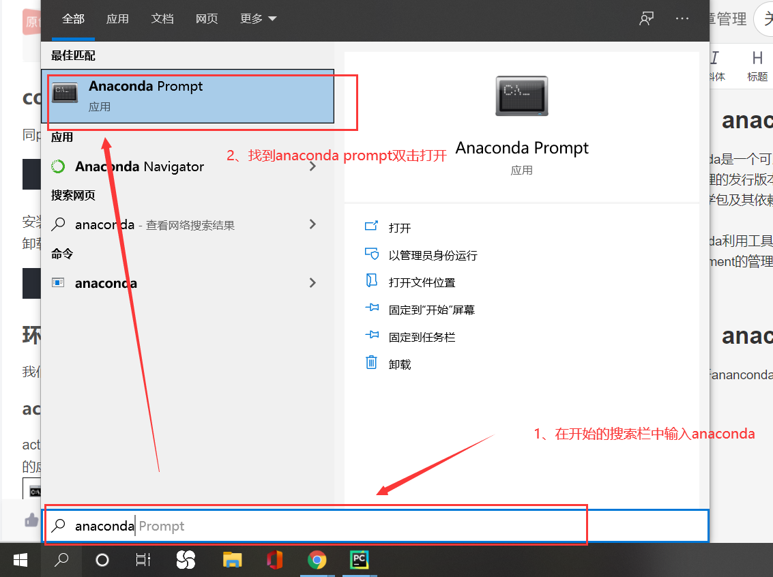Screen dimensions: 773x577
Task: Click the green Anaconda Navigator ring icon
Action: tap(58, 166)
